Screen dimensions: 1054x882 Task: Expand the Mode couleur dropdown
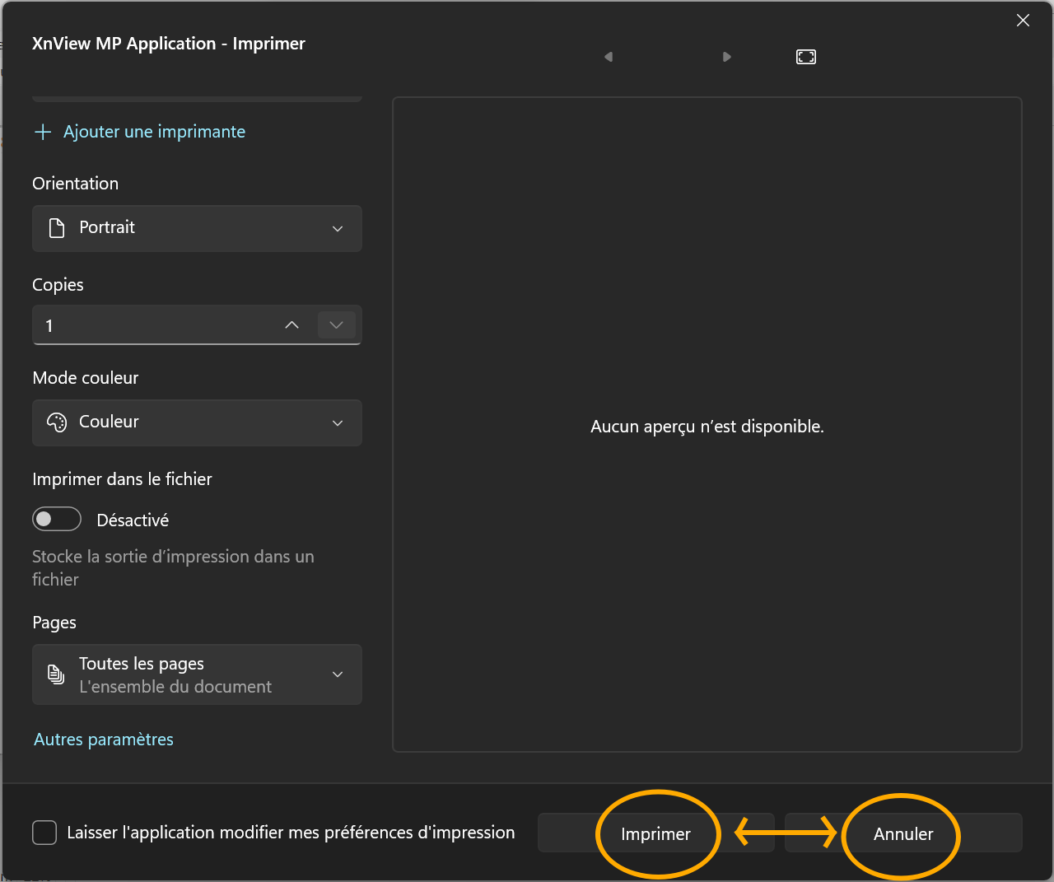[x=197, y=422]
